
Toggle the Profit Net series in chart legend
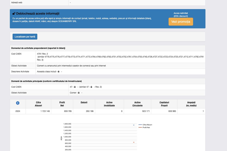pos(146,127)
